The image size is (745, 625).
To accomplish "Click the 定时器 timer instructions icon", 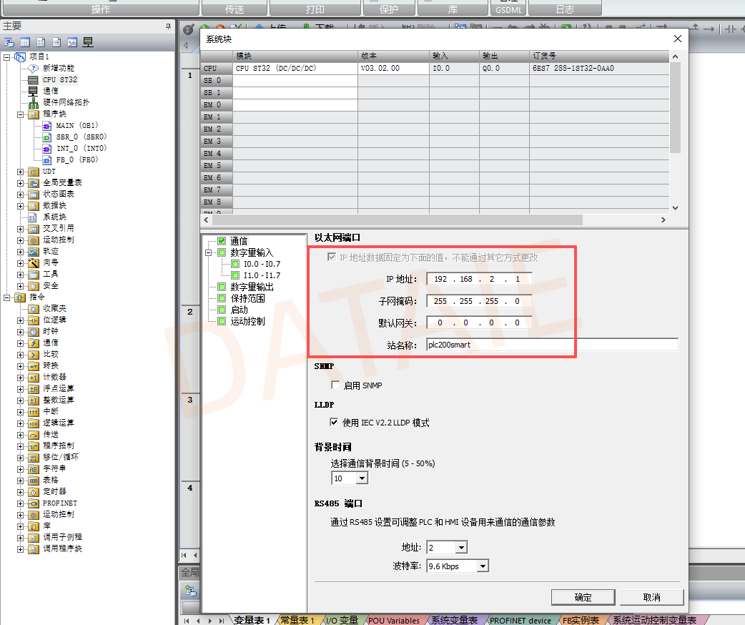I will click(34, 492).
